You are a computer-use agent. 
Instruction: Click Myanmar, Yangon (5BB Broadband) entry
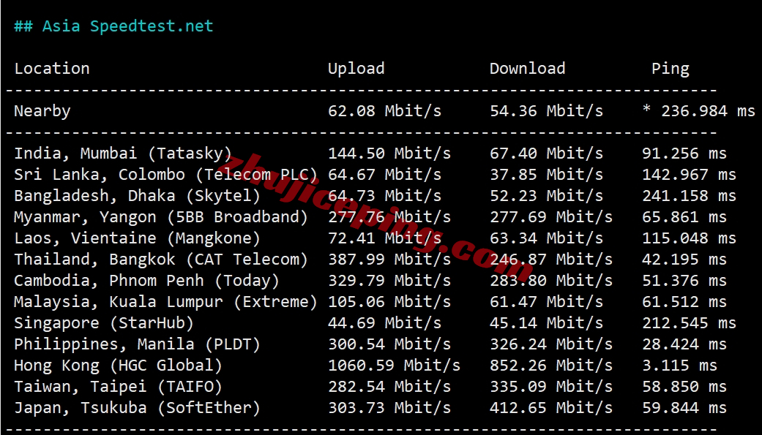[x=161, y=217]
